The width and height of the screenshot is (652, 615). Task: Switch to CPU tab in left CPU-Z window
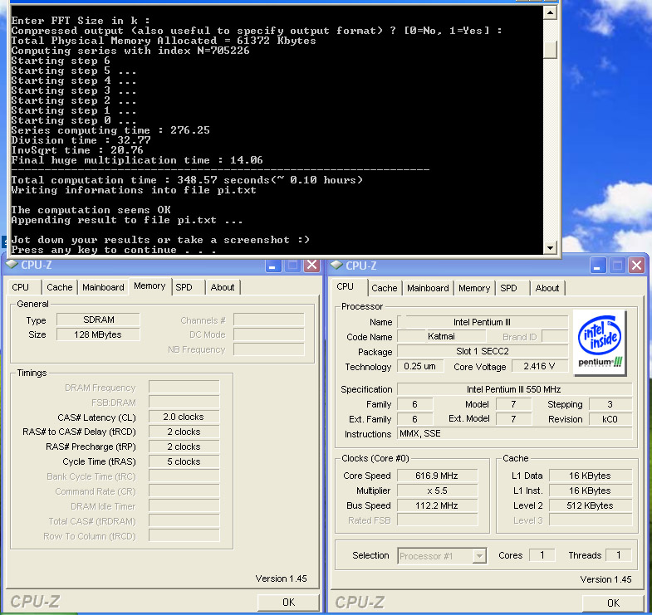[x=21, y=287]
